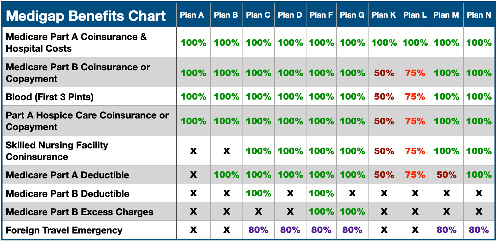Click the Plan K Part B Excess Charges X
Viewport: 497px width, 242px height.
click(384, 212)
